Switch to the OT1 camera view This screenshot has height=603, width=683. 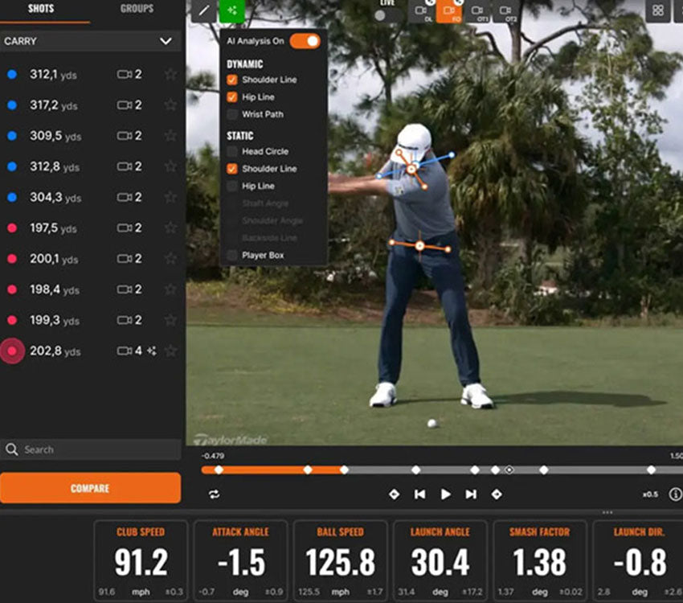(x=476, y=10)
